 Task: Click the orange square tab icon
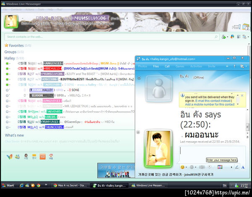[42, 157]
